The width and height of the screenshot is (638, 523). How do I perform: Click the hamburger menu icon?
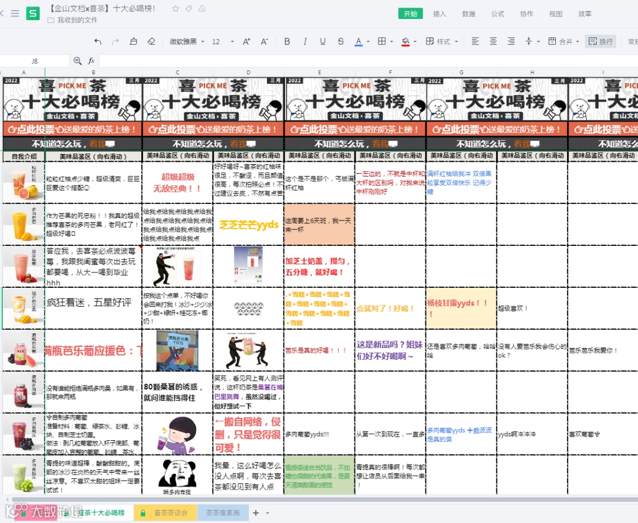pos(15,14)
